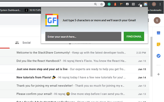Screen dimensions: 164x102
Task: Open 'New tutorials from Flavio!' email
Action: [75, 78]
